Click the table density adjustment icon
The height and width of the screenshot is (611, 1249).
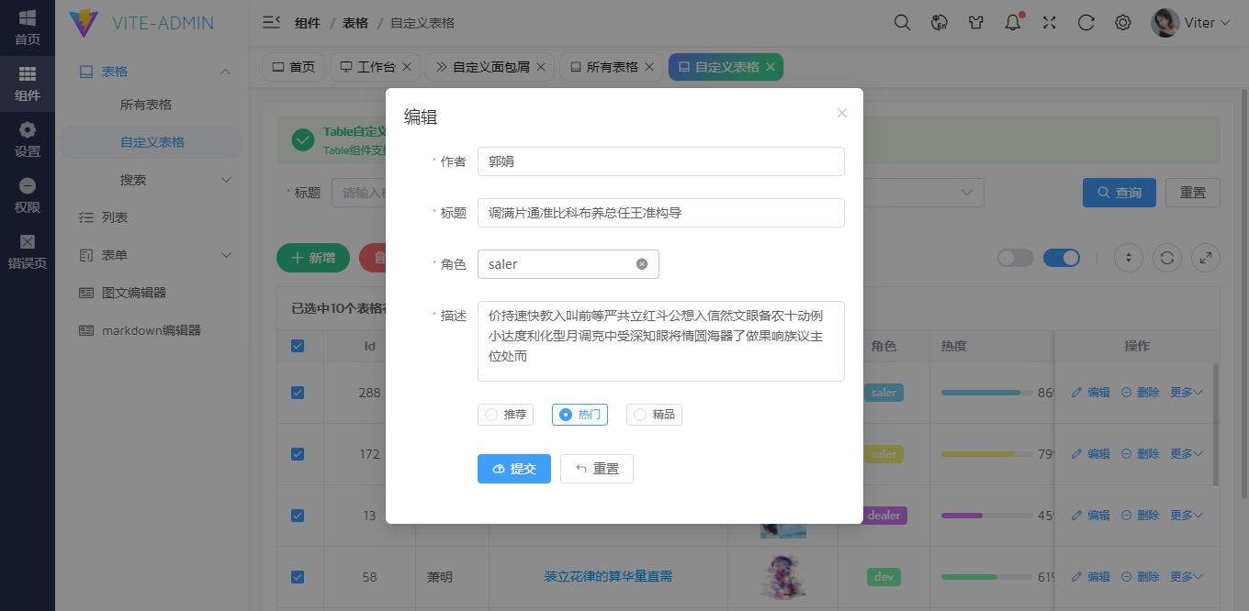1128,258
